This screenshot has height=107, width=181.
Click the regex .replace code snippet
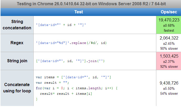[71, 43]
